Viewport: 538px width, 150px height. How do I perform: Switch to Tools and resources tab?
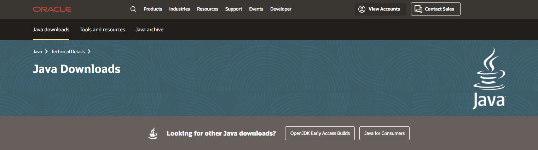tap(102, 30)
